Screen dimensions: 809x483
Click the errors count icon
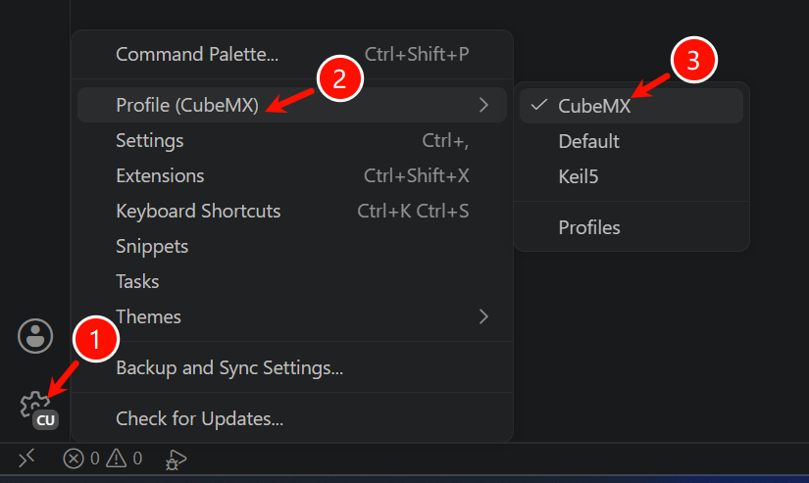74,459
